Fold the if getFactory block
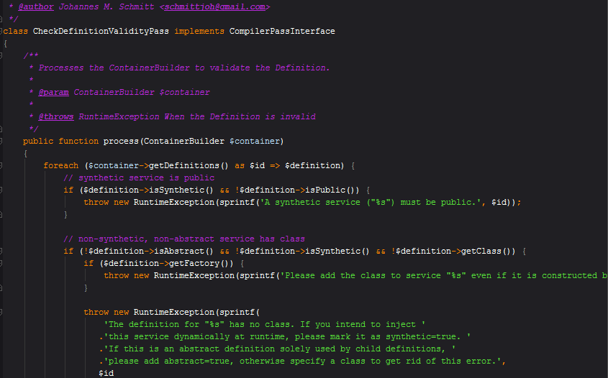Image resolution: width=608 pixels, height=378 pixels. (2, 263)
